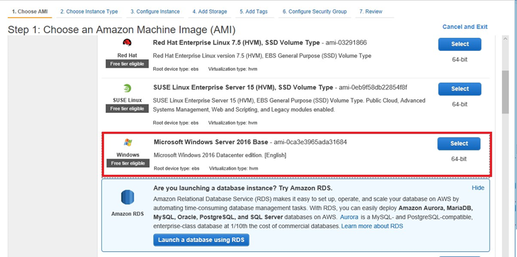Click Free tier eligible badge under SUSE Linux
The height and width of the screenshot is (257, 517).
point(127,109)
